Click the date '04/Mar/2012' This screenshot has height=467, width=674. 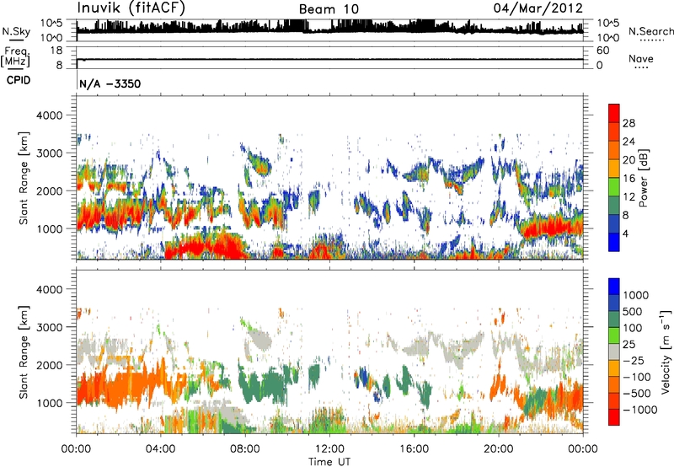[538, 8]
